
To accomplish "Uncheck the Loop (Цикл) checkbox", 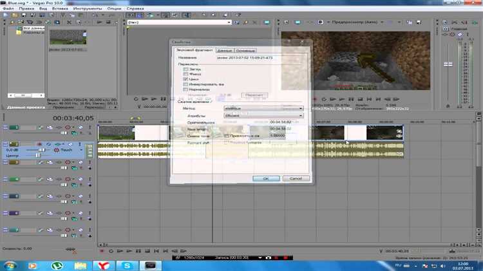I will click(185, 79).
